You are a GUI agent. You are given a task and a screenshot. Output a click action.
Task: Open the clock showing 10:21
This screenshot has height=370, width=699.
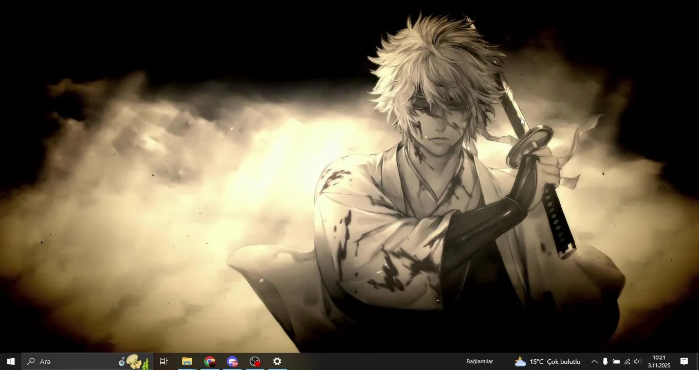pos(659,361)
